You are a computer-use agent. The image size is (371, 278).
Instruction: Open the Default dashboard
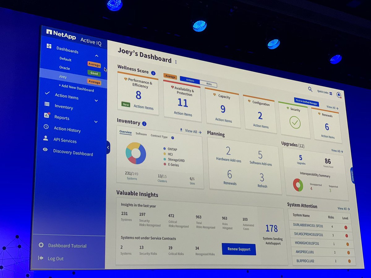pyautogui.click(x=65, y=59)
